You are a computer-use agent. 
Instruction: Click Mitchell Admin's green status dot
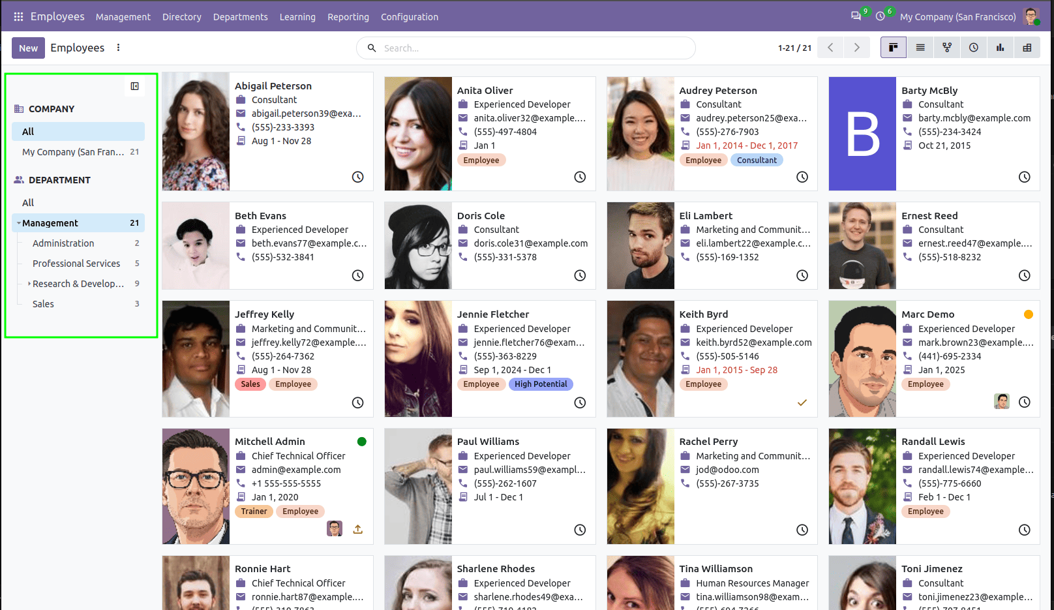coord(362,442)
